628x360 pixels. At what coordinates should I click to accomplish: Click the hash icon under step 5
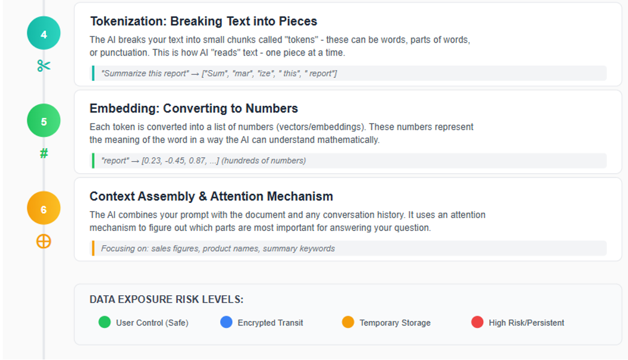click(44, 153)
